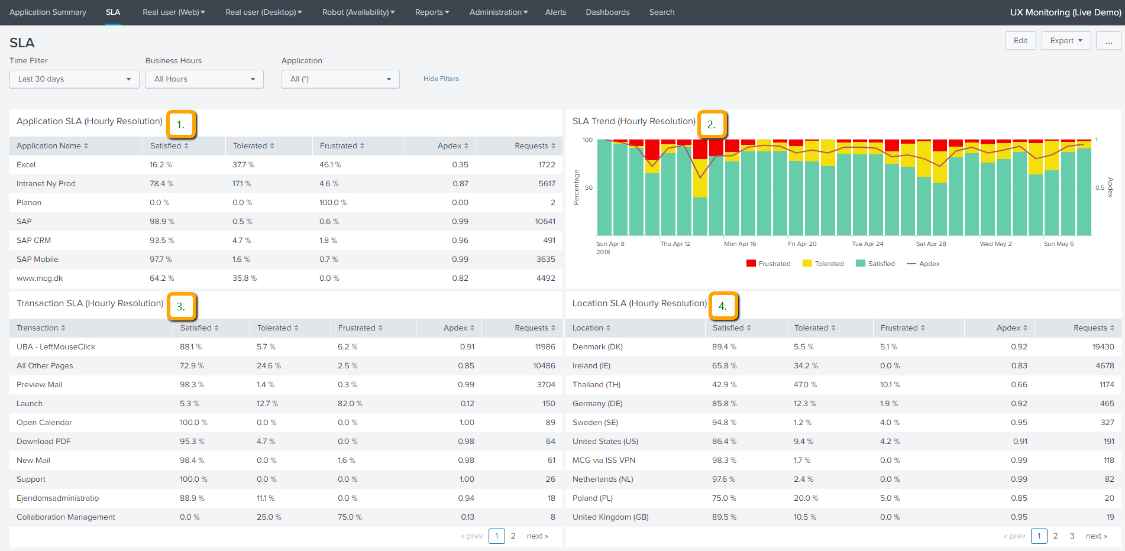The height and width of the screenshot is (551, 1125).
Task: Open the Time Filter Last 30 days dropdown
Action: pyautogui.click(x=75, y=79)
